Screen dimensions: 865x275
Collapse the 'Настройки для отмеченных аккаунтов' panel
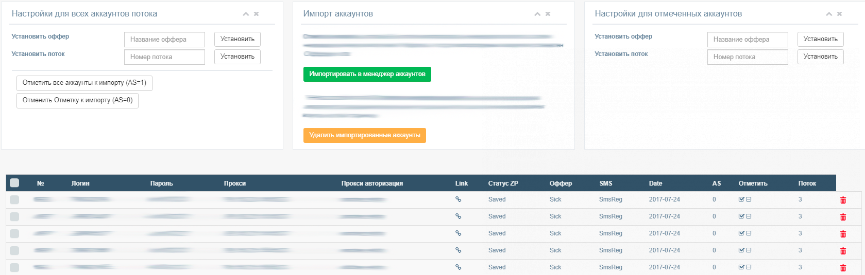click(x=829, y=14)
